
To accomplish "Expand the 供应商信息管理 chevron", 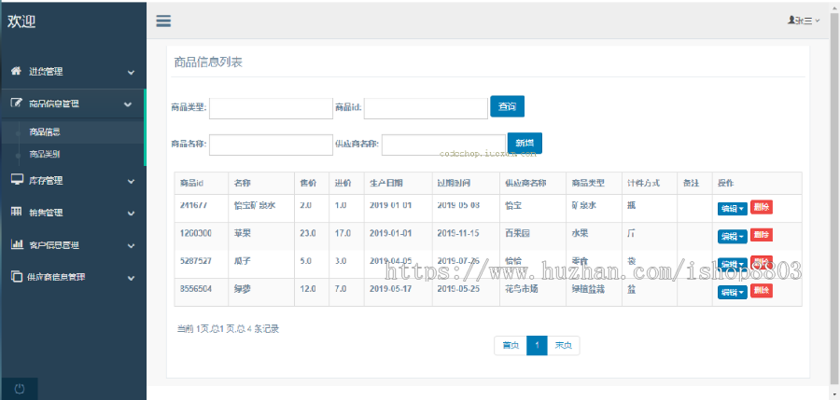I will 131,278.
